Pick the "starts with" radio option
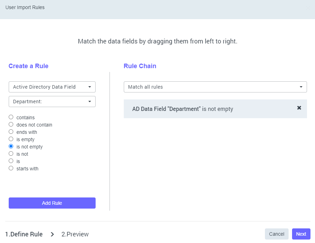This screenshot has width=315, height=243. pyautogui.click(x=11, y=169)
